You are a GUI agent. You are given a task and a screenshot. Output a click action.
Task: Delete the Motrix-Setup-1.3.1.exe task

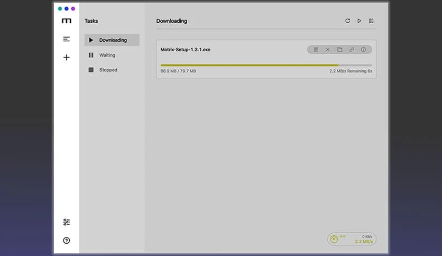(328, 50)
